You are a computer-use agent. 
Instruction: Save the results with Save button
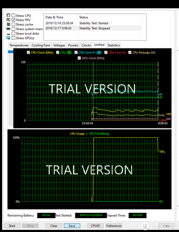coord(72,226)
